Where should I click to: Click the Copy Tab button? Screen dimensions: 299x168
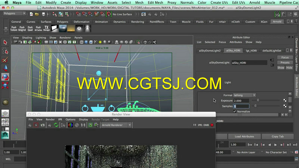point(278,136)
